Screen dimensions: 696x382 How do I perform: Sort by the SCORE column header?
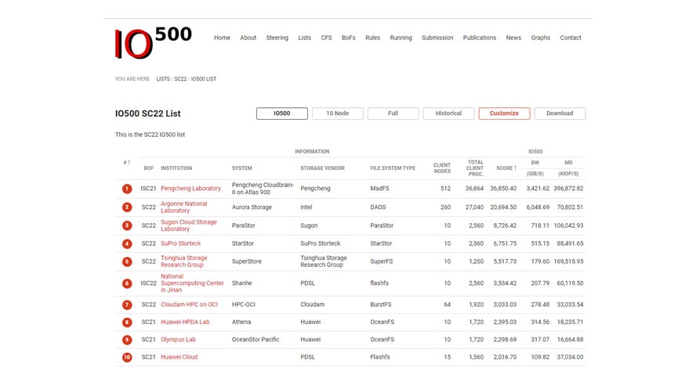(506, 168)
